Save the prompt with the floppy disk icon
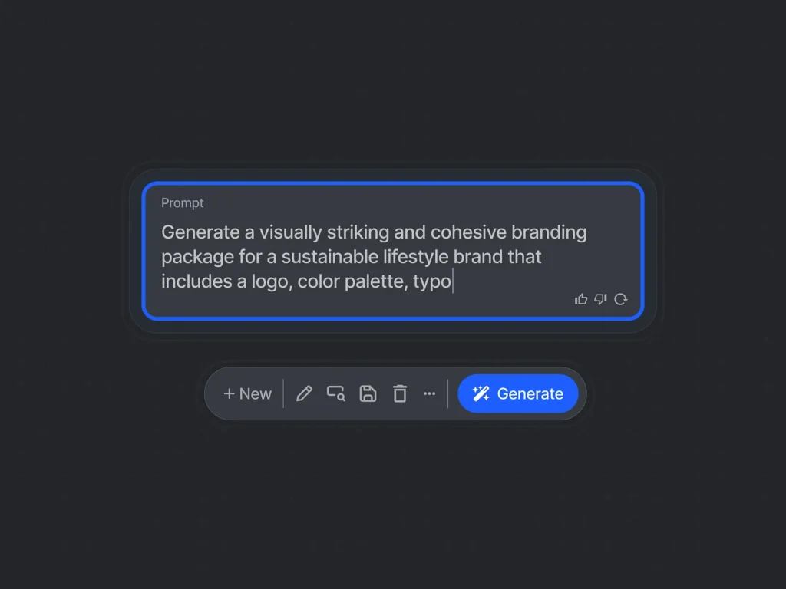786x589 pixels. coord(368,393)
